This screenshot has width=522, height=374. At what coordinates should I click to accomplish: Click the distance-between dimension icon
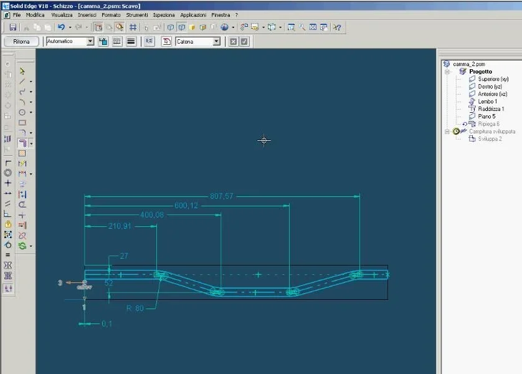[x=22, y=194]
